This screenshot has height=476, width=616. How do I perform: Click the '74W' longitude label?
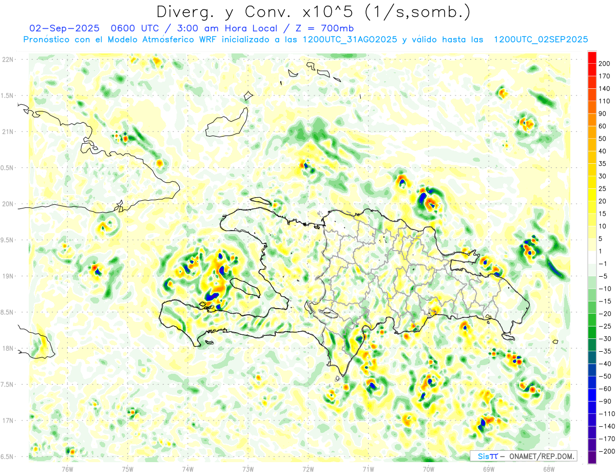(x=188, y=469)
